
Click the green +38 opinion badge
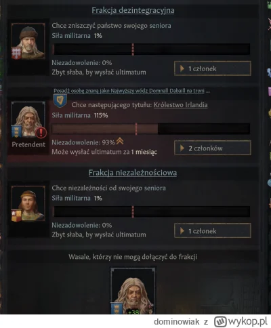tap(133, 312)
